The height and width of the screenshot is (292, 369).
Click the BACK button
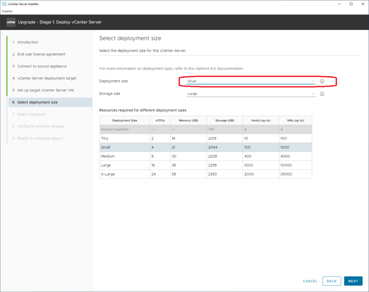[332, 281]
